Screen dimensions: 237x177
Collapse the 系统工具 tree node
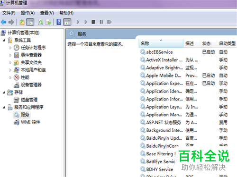click(x=4, y=41)
